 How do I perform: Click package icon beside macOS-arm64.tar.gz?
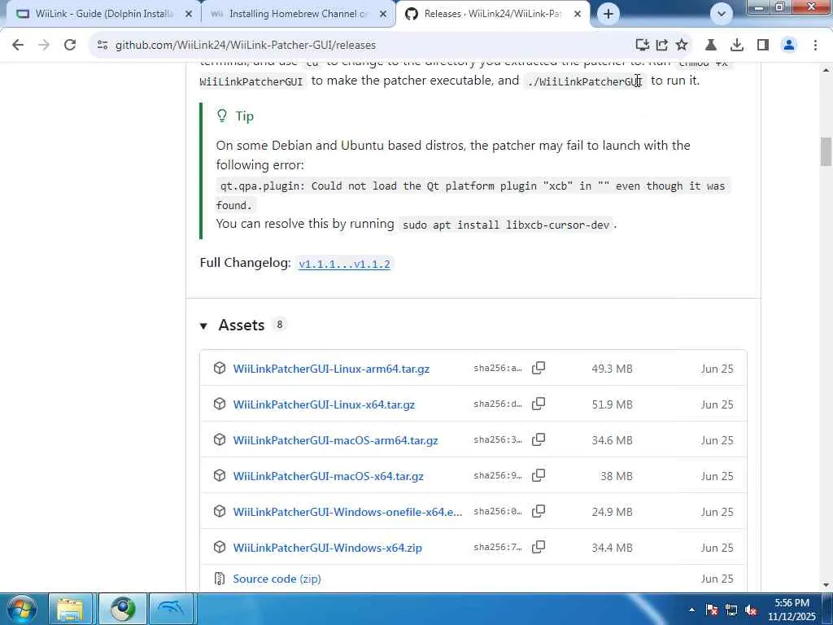tap(220, 440)
